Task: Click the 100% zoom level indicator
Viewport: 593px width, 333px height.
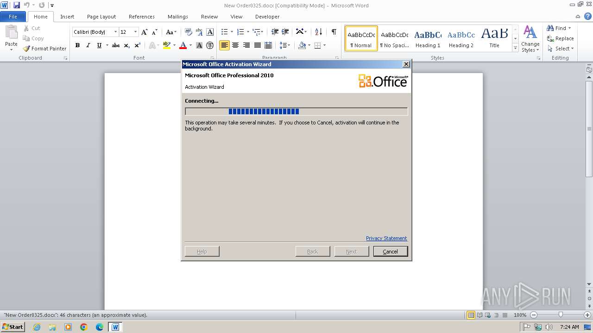Action: [x=520, y=315]
